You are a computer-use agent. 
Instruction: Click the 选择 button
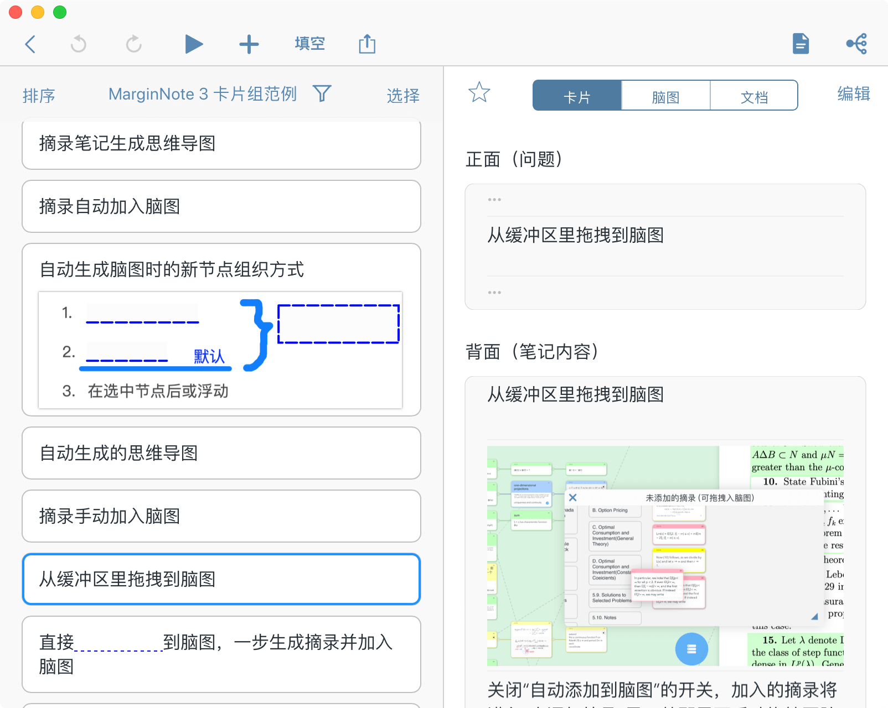click(x=402, y=96)
